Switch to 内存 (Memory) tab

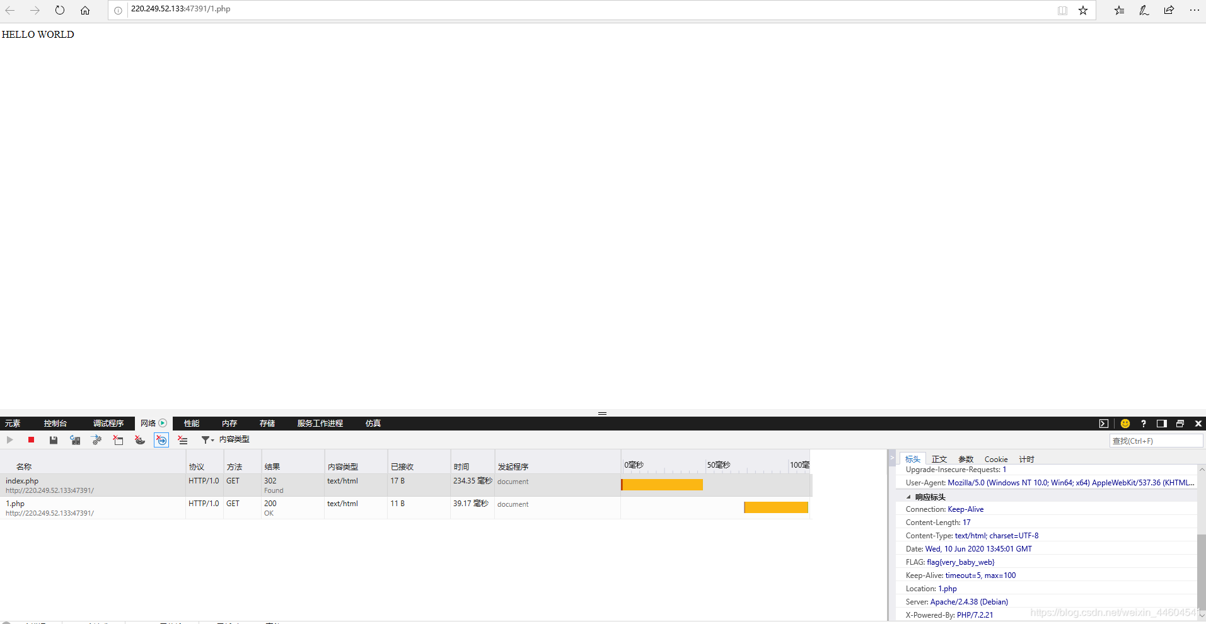click(x=229, y=424)
